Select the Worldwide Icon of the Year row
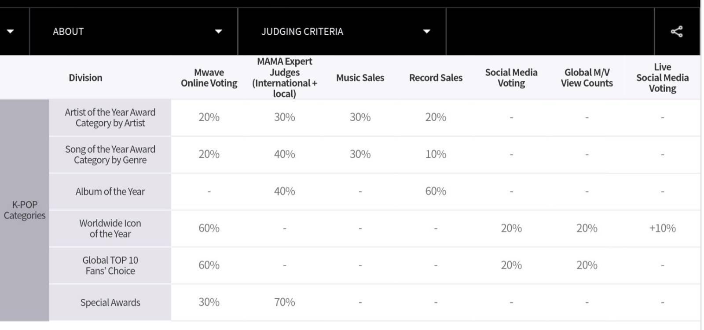Image resolution: width=704 pixels, height=330 pixels. coord(374,228)
